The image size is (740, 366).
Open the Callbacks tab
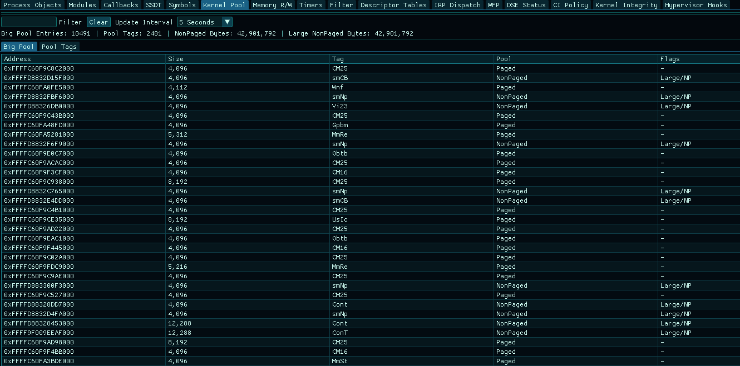tap(121, 5)
